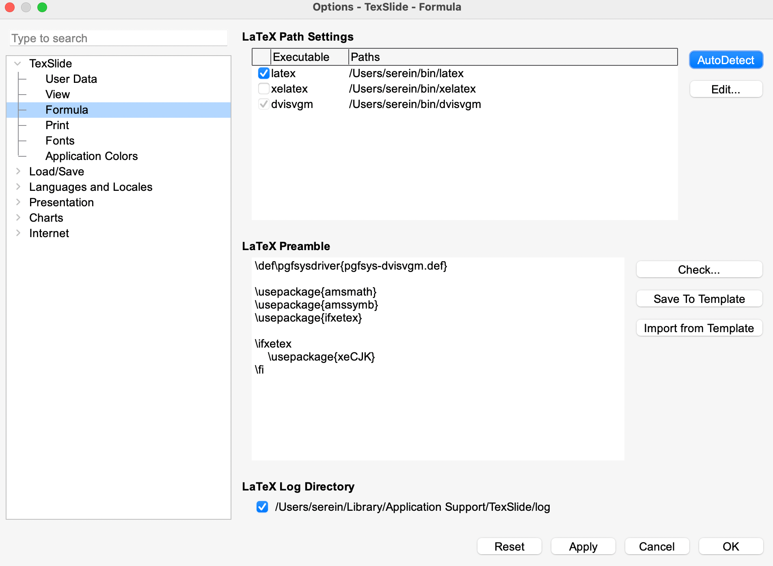The width and height of the screenshot is (773, 566).
Task: Click the green zoom window button
Action: (x=42, y=7)
